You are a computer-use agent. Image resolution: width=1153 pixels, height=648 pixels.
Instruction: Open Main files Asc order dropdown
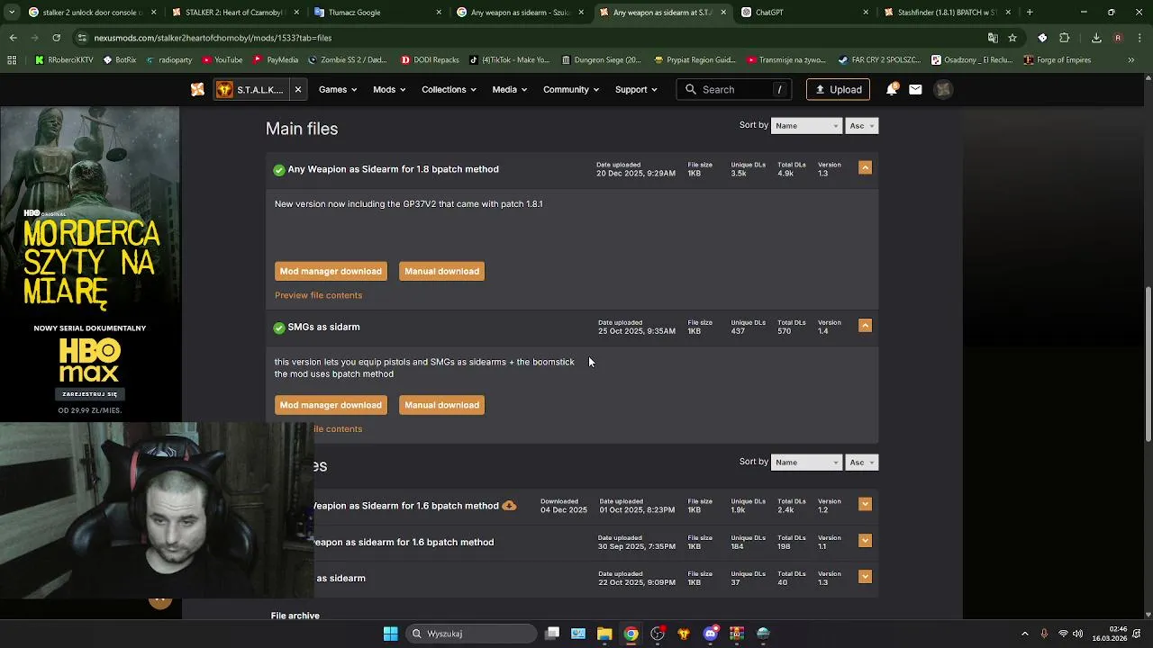point(862,126)
